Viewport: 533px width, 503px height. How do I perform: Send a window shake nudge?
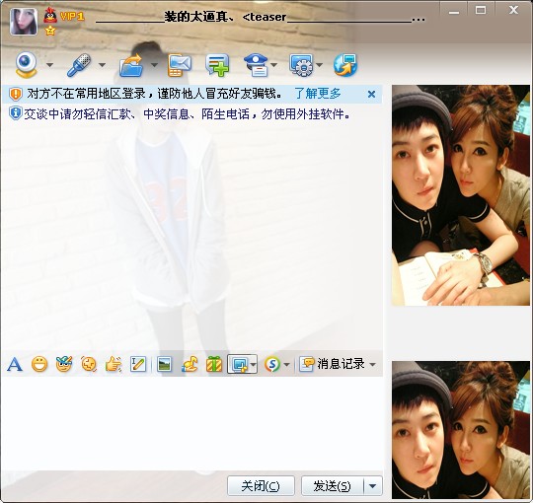[89, 365]
